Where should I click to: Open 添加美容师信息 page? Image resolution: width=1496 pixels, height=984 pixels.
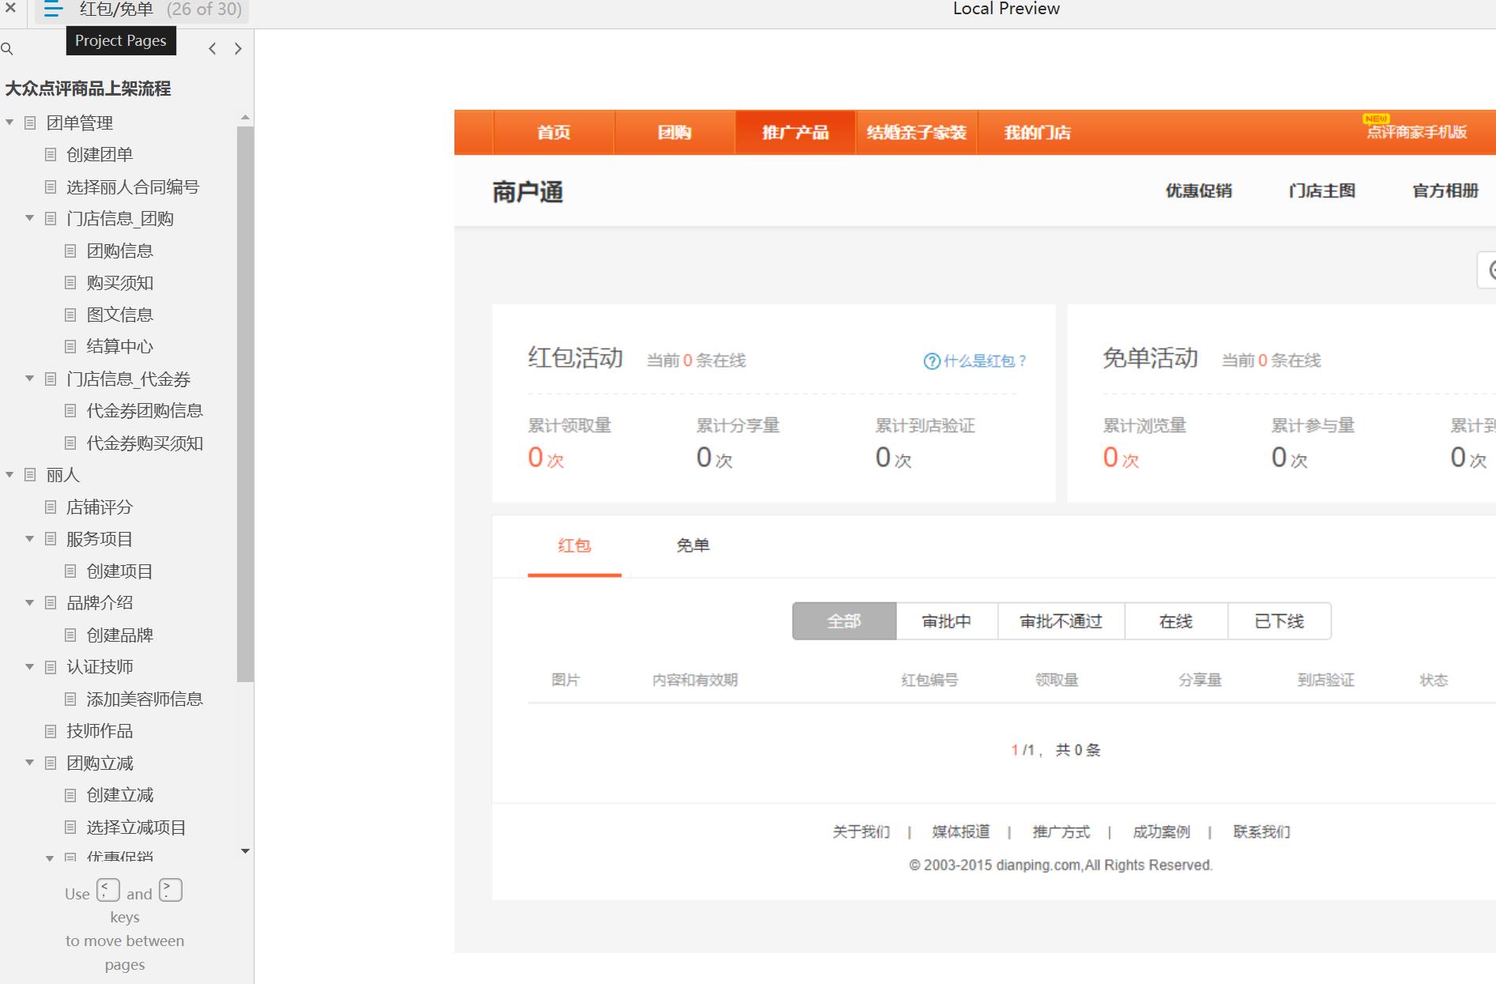pyautogui.click(x=145, y=699)
